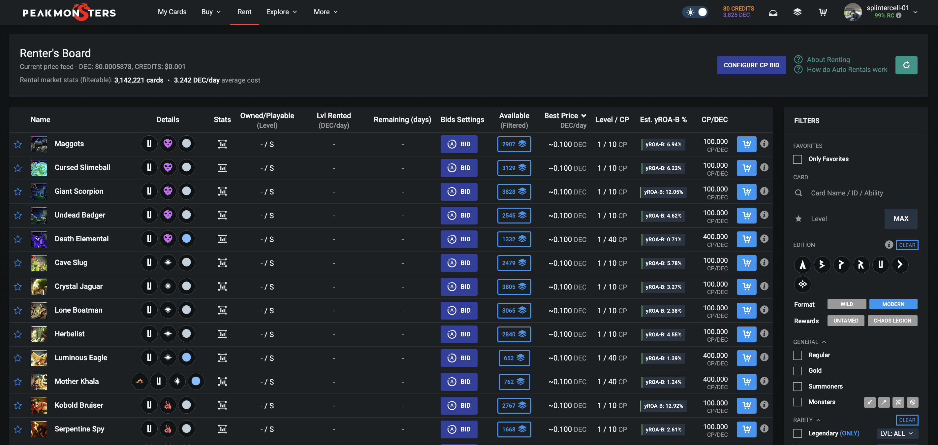
Task: Open the Explore dropdown menu
Action: 281,12
